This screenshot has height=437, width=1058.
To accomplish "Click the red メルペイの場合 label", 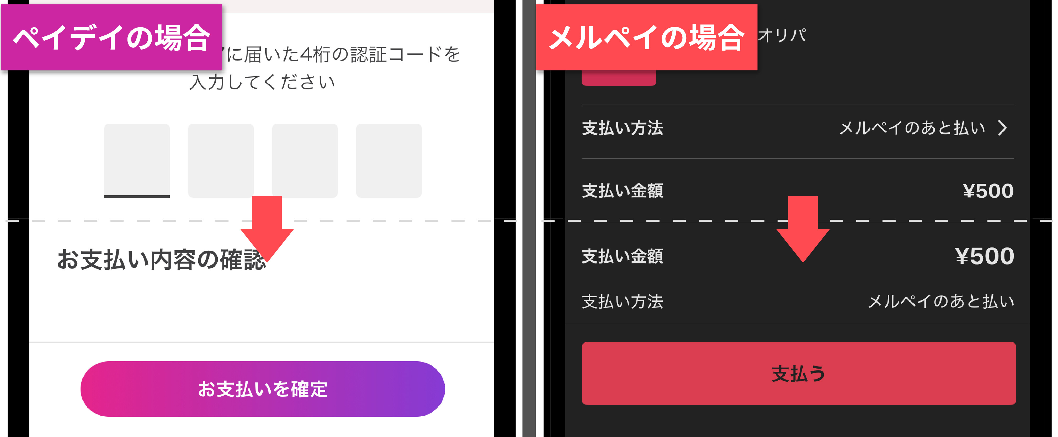I will 646,37.
